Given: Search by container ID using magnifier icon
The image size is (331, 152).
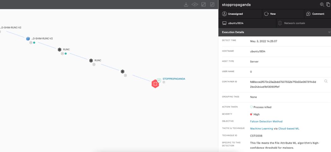Looking at the screenshot, I should pyautogui.click(x=326, y=81).
